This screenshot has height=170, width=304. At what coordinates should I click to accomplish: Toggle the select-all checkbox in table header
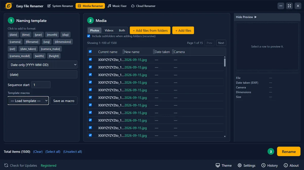click(90, 51)
